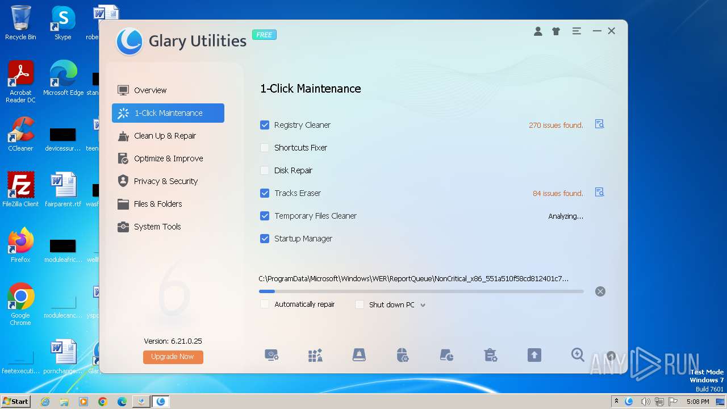This screenshot has height=409, width=727.
Task: Open the magnifier quick search icon
Action: click(578, 355)
